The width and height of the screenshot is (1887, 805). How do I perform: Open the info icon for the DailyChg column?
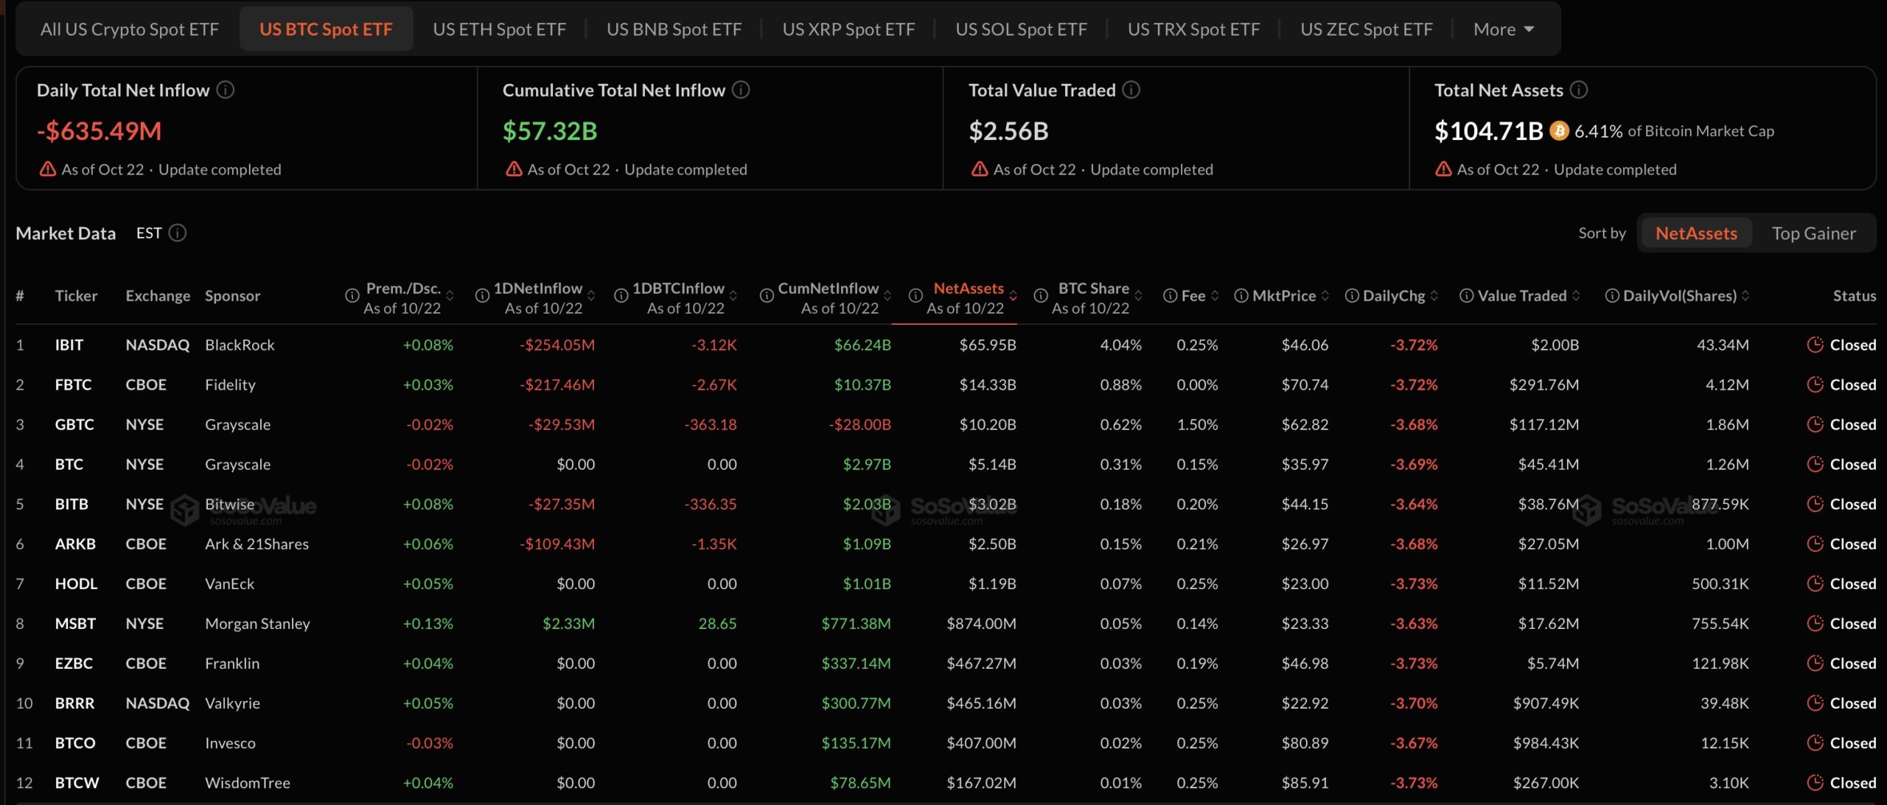[1352, 295]
